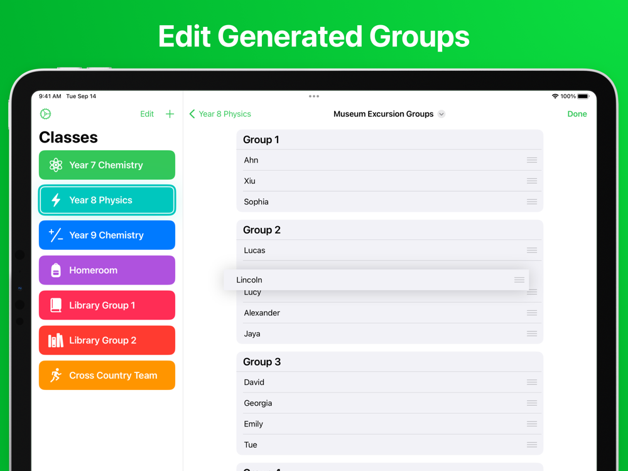628x471 pixels.
Task: Open Museum Excursion Groups dropdown chevron
Action: coord(441,114)
